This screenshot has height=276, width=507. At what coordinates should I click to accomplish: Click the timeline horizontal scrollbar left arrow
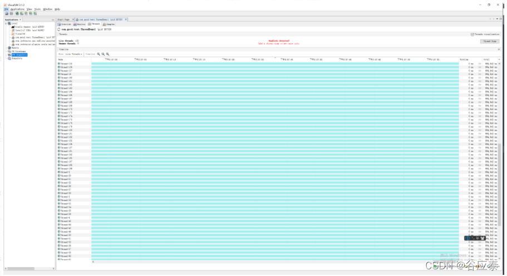[x=93, y=262]
